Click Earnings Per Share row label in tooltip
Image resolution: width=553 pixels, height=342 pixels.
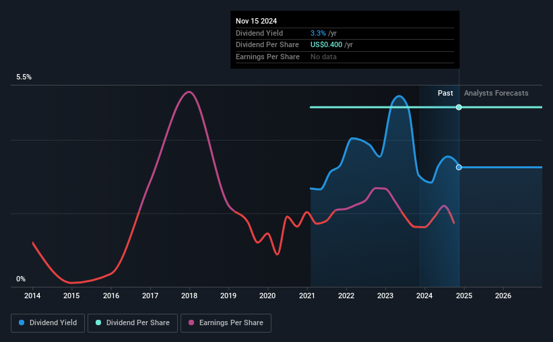pos(267,57)
